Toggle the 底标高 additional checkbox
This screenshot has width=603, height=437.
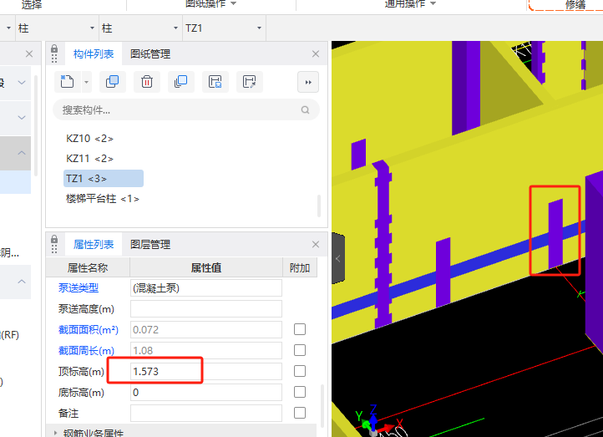[x=300, y=392]
